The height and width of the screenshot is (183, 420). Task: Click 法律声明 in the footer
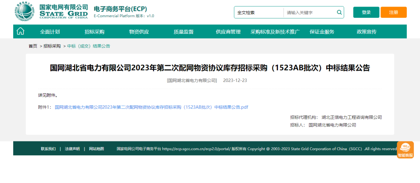[x=72, y=149]
